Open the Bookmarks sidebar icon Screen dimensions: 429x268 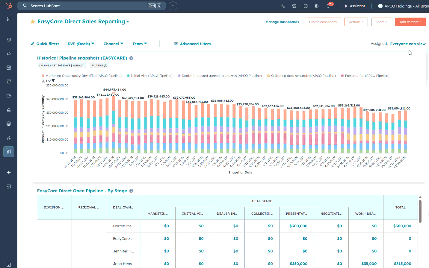[9, 19]
